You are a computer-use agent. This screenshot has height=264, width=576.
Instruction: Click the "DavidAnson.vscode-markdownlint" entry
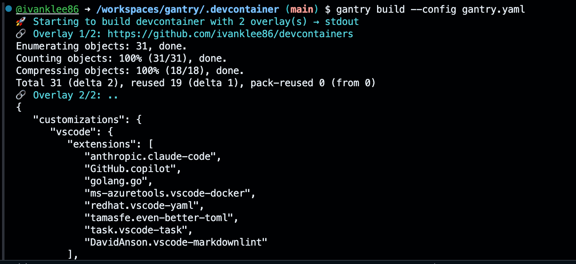click(x=176, y=242)
